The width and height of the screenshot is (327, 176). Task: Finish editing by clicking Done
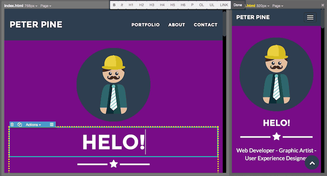point(238,5)
